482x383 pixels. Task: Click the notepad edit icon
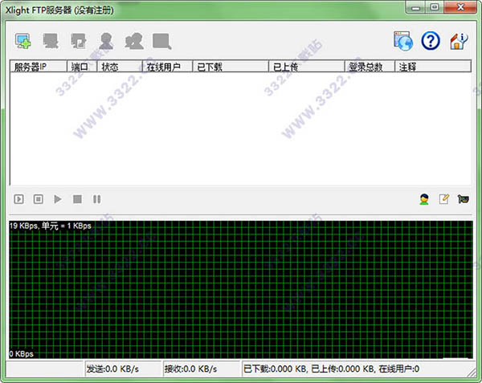pyautogui.click(x=444, y=199)
